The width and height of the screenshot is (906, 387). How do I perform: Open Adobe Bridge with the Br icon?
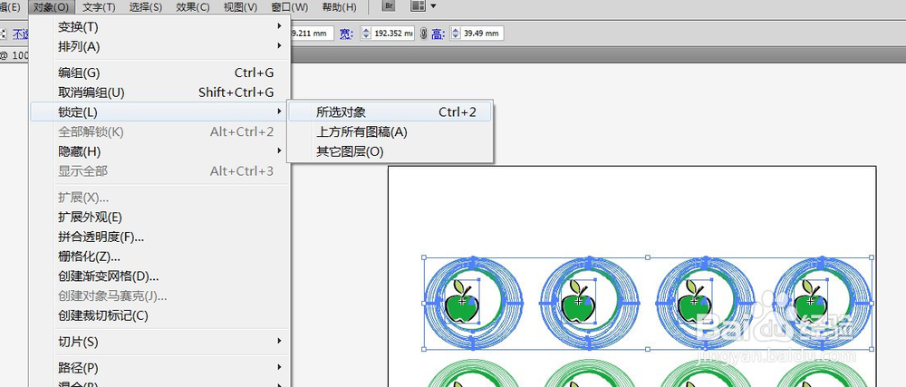(390, 6)
